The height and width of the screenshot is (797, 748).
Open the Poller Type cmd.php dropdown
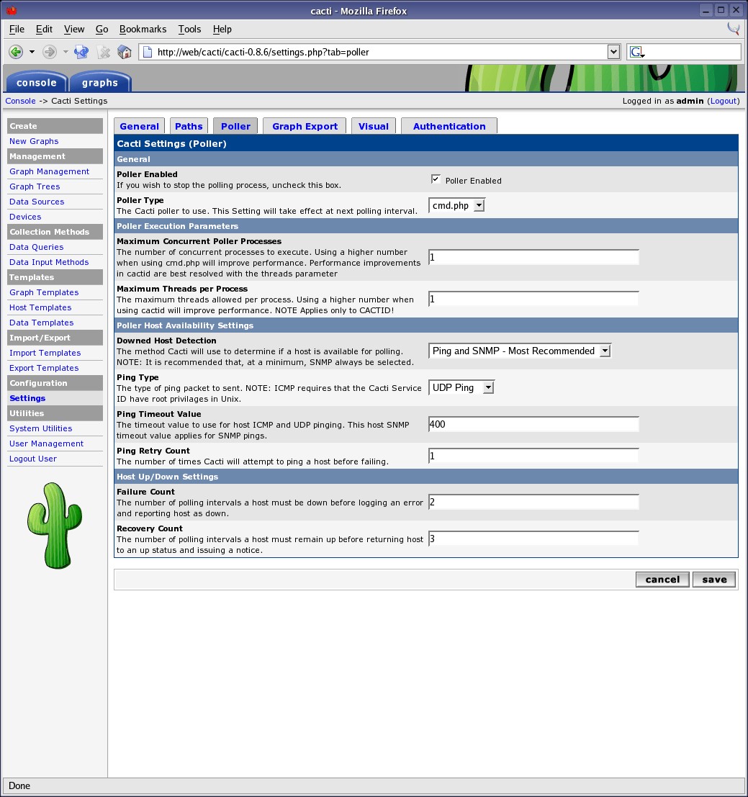[x=457, y=205]
